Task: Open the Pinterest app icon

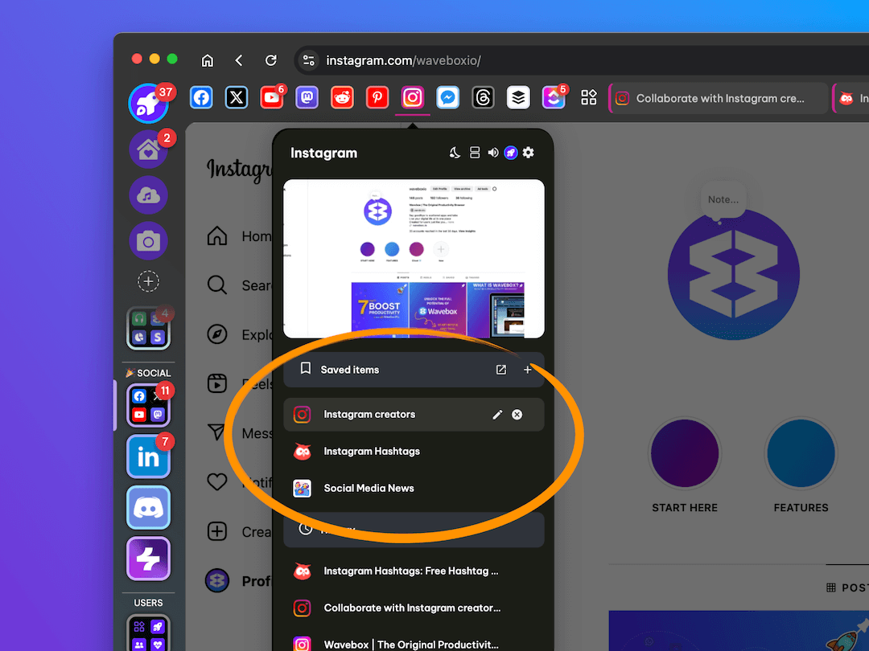Action: [377, 98]
